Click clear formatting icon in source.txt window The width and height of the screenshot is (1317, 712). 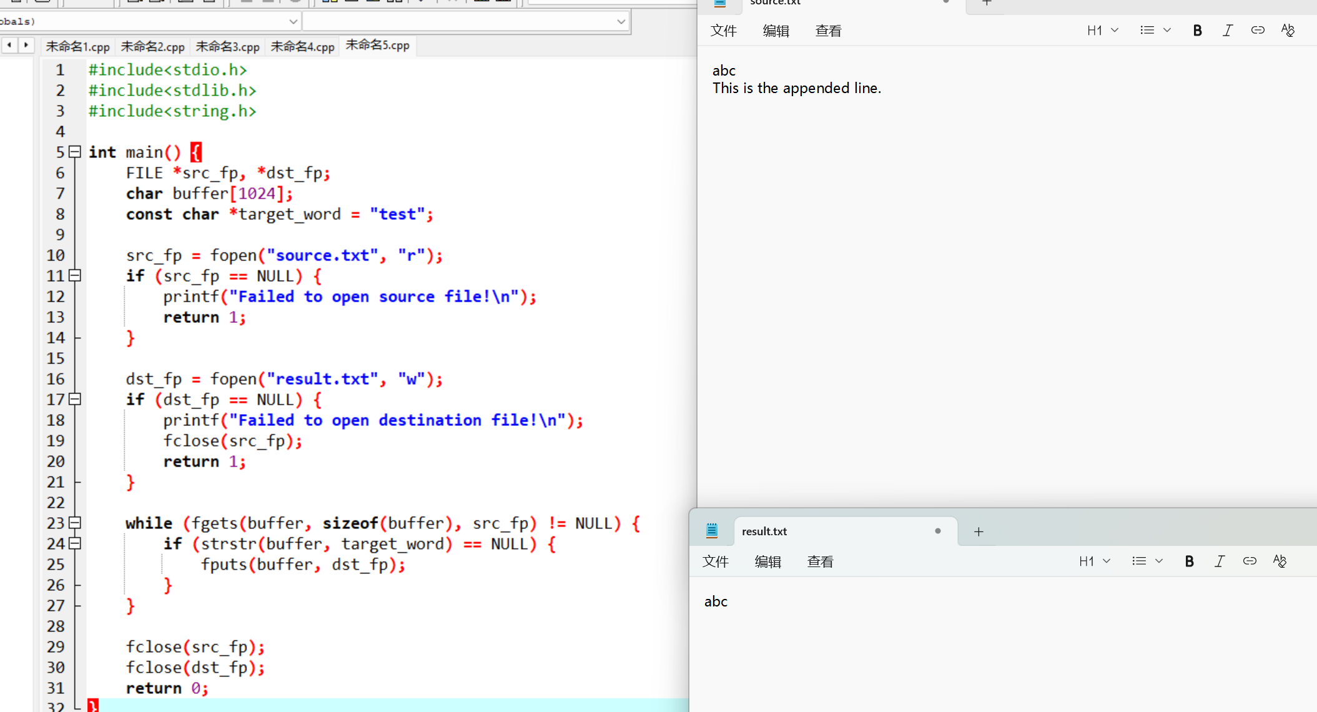1288,31
